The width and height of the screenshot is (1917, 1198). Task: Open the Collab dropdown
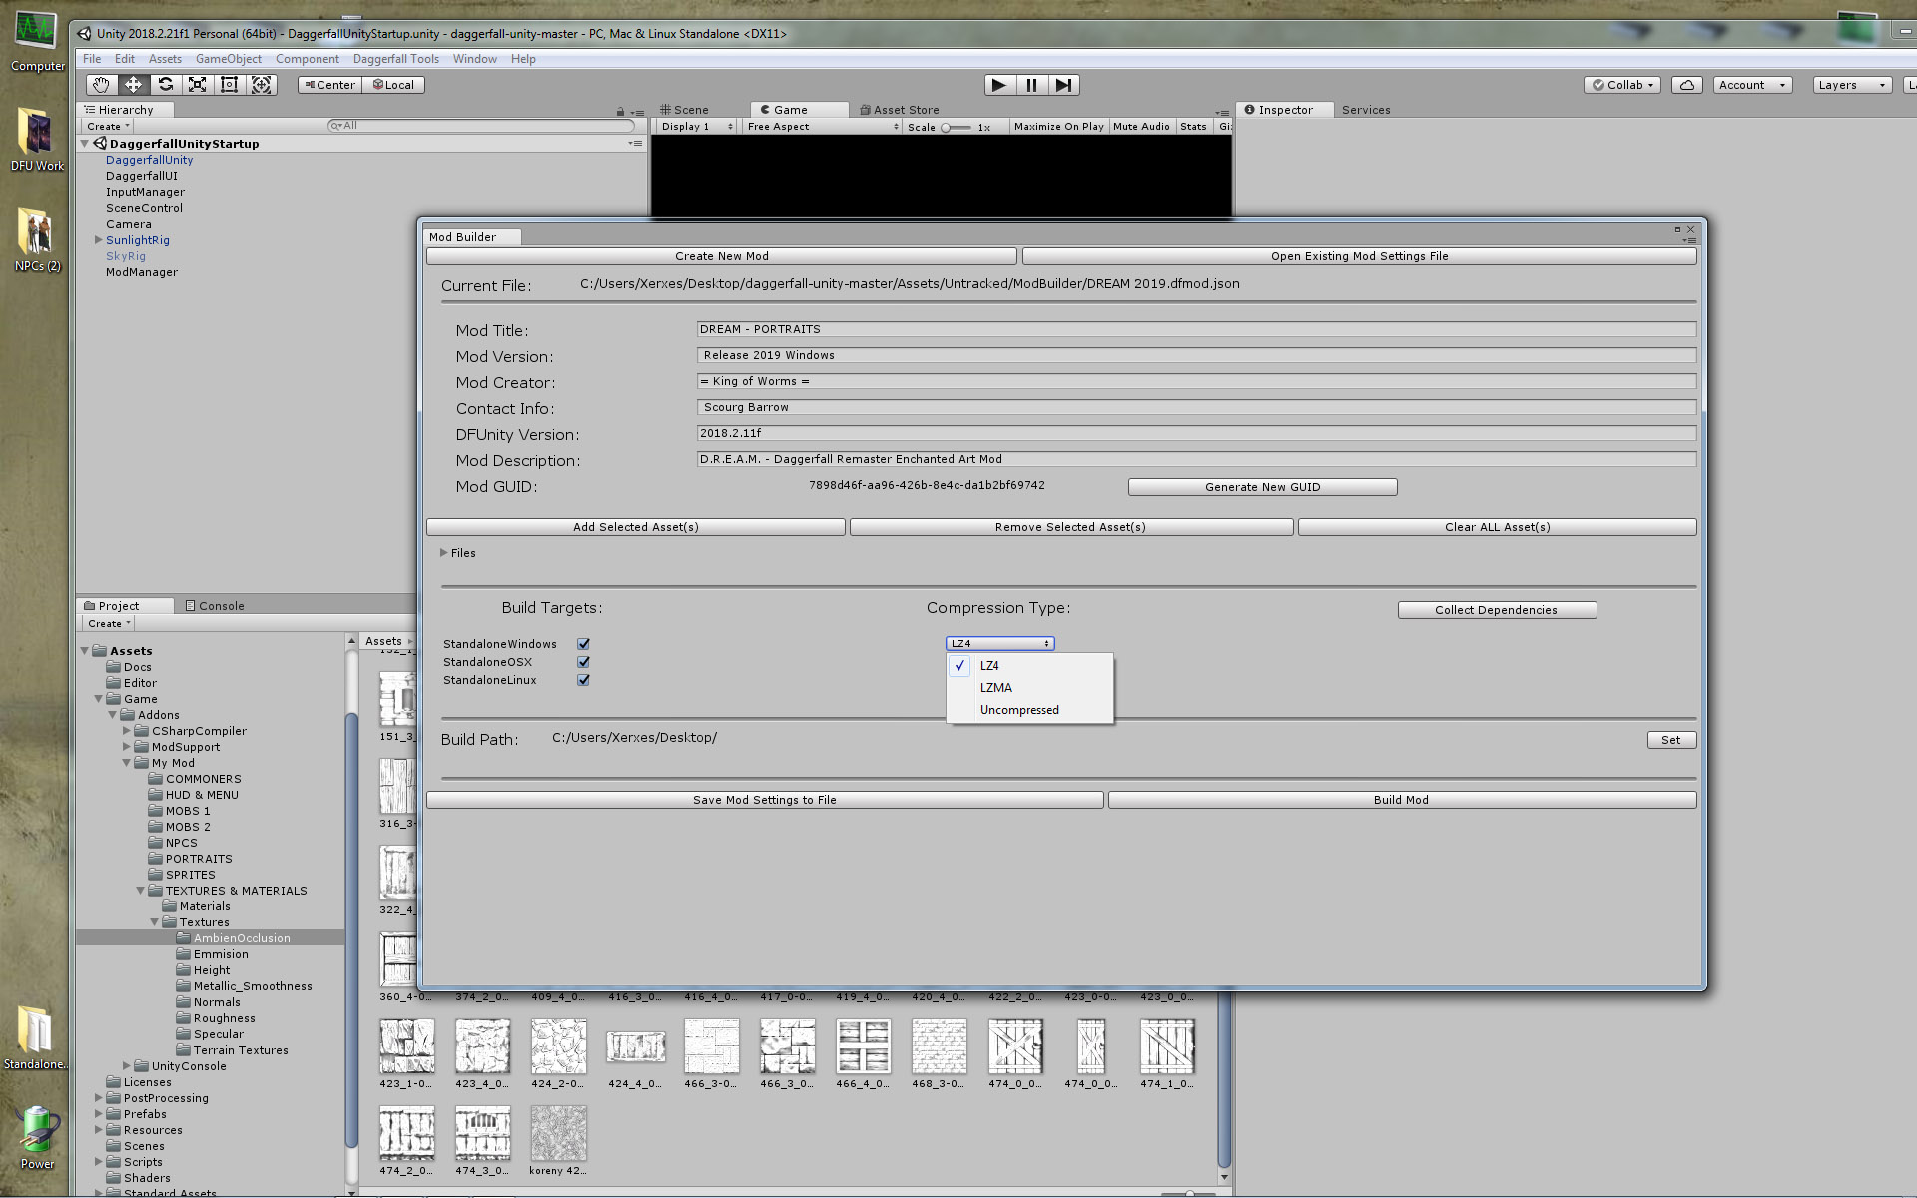tap(1622, 85)
